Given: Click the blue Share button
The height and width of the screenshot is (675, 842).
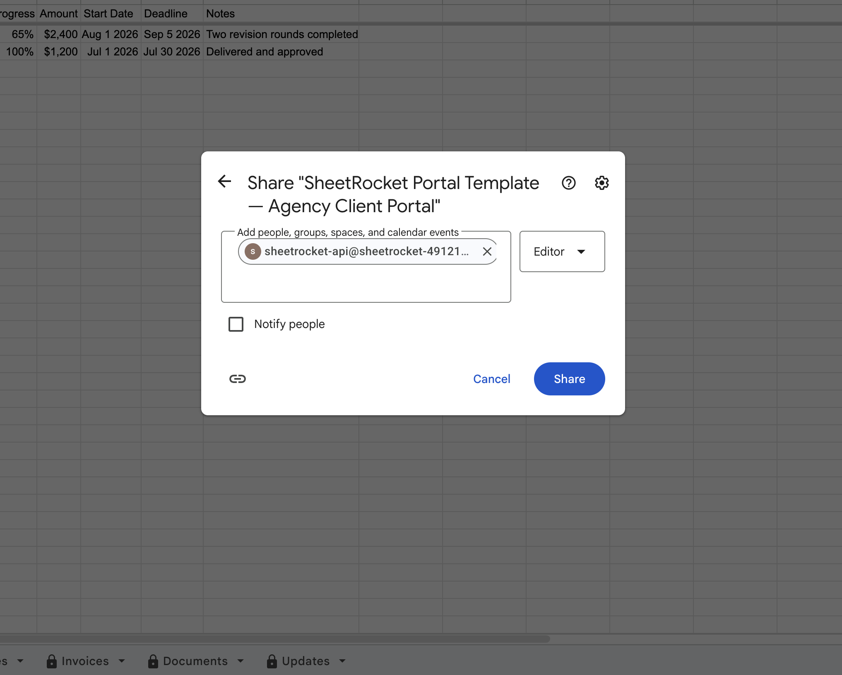Looking at the screenshot, I should point(569,379).
